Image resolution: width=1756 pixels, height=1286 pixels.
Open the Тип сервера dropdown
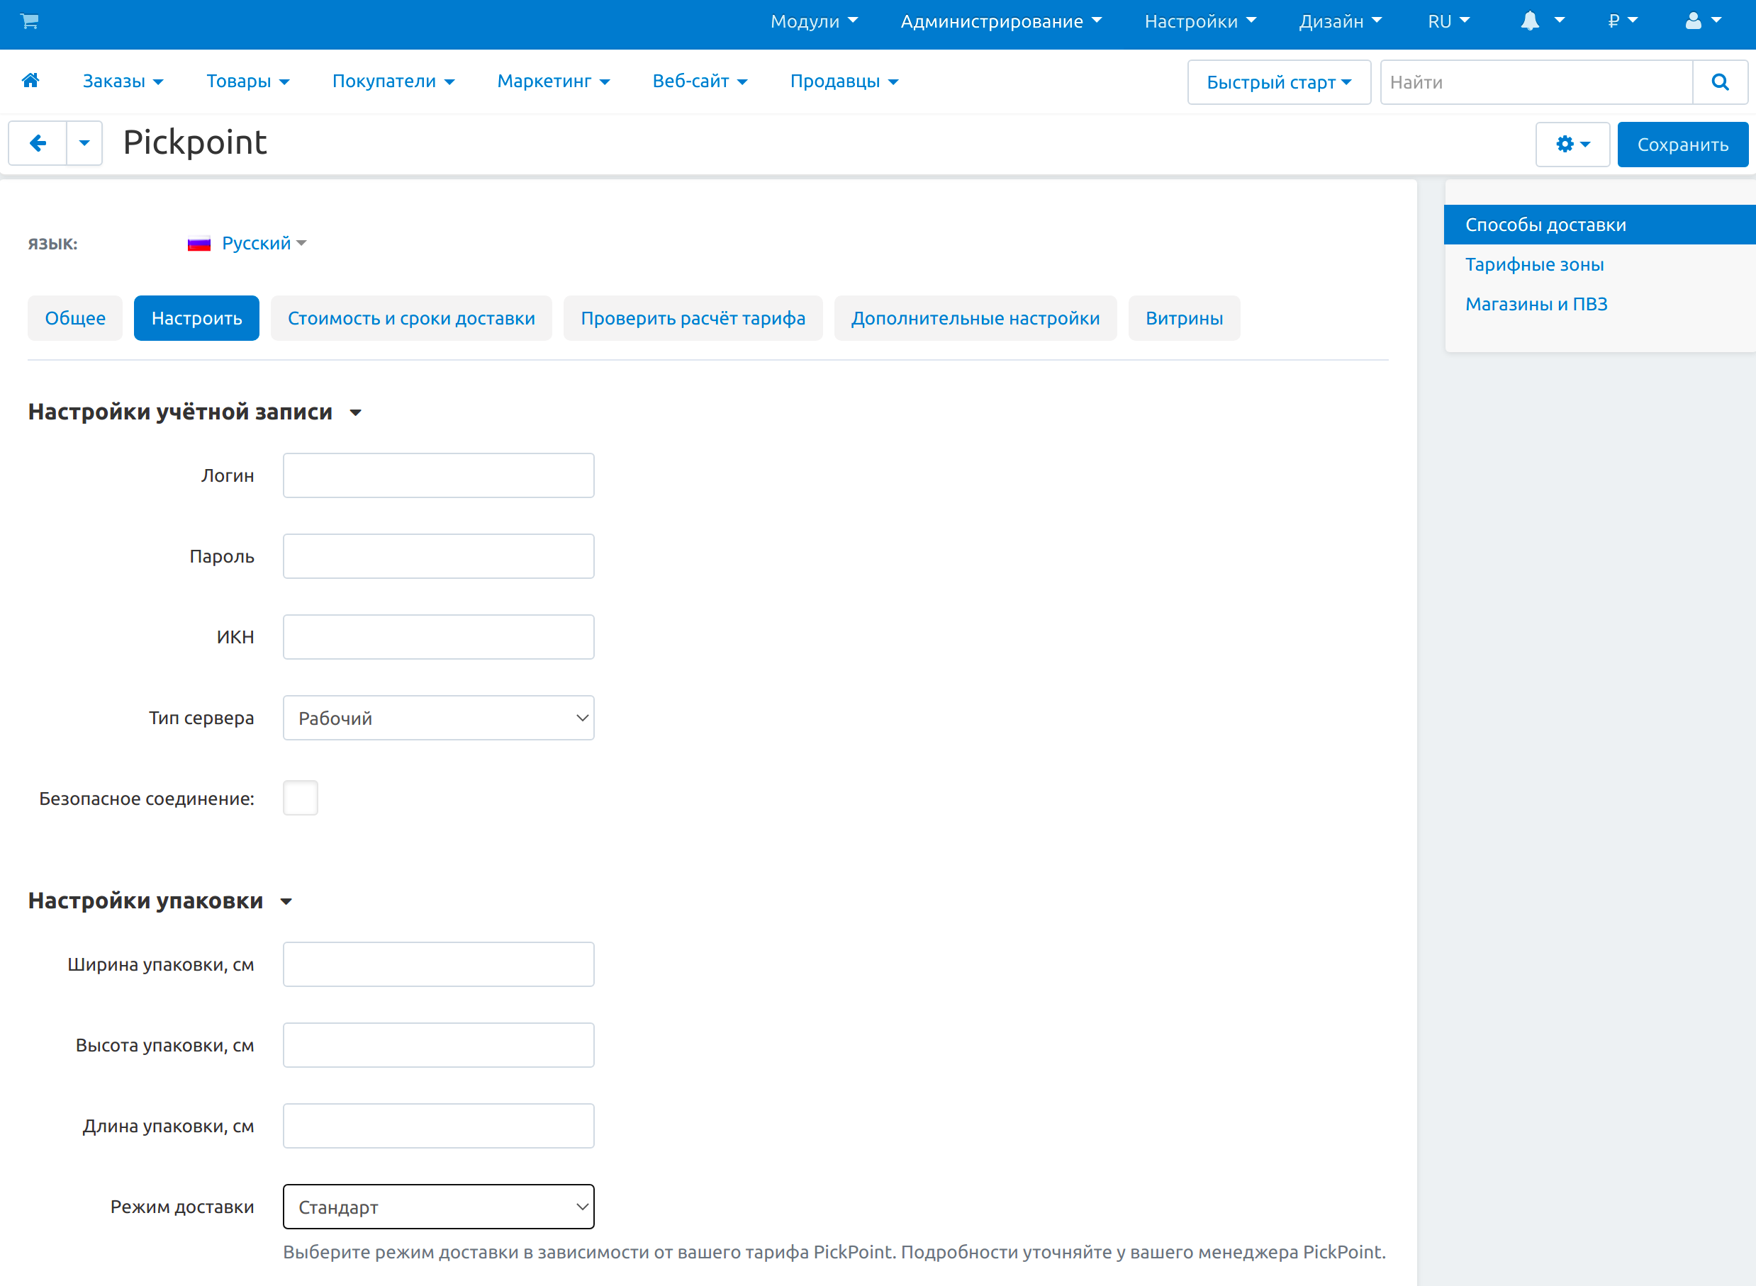tap(438, 718)
